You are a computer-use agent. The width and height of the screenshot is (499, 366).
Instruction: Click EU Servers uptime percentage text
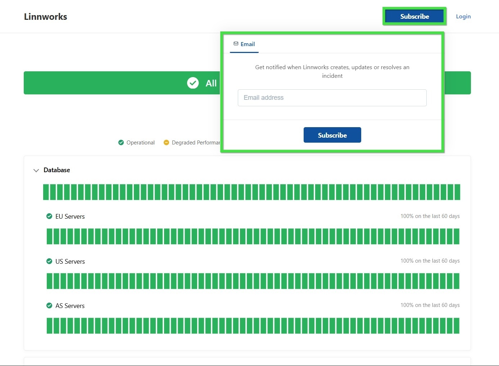pos(430,216)
